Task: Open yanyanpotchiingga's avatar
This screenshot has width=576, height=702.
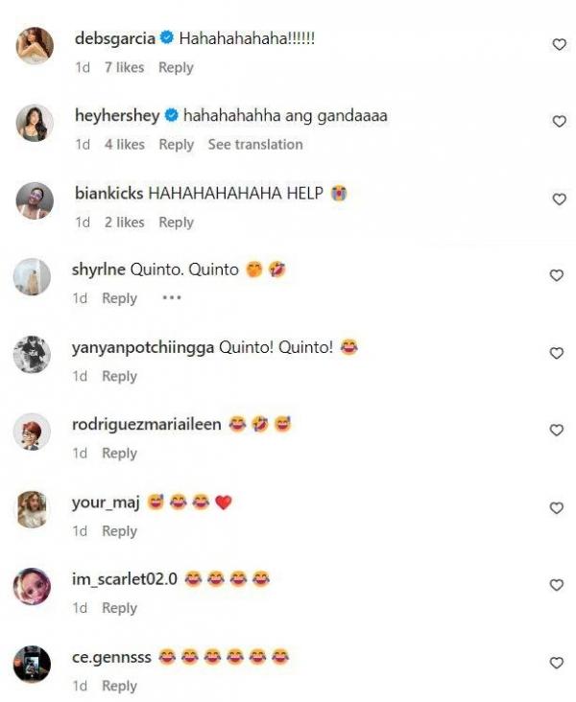Action: (32, 354)
